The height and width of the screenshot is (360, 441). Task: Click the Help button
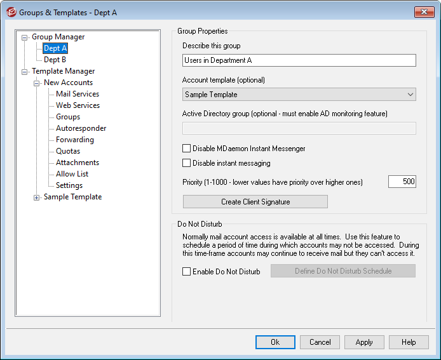[x=409, y=342]
